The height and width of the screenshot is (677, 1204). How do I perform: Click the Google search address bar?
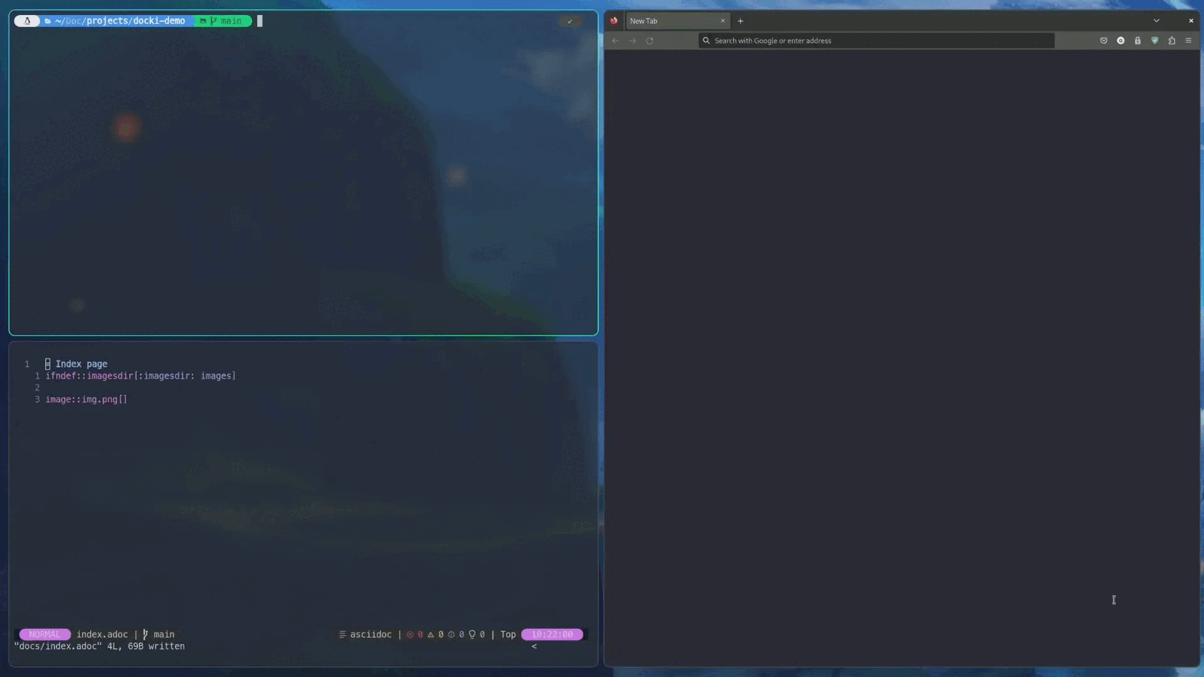(876, 40)
